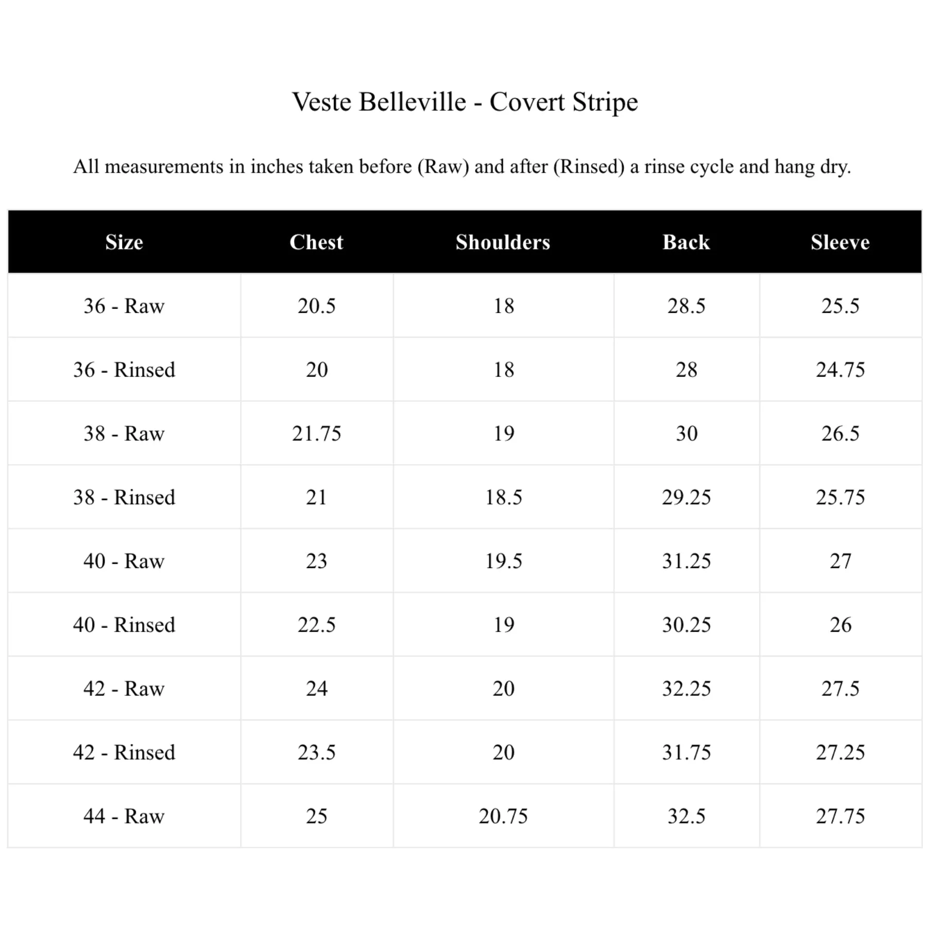Viewport: 927px width, 927px height.
Task: Select the Shoulders column header
Action: point(503,242)
